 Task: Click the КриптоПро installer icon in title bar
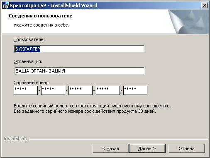pos(6,5)
